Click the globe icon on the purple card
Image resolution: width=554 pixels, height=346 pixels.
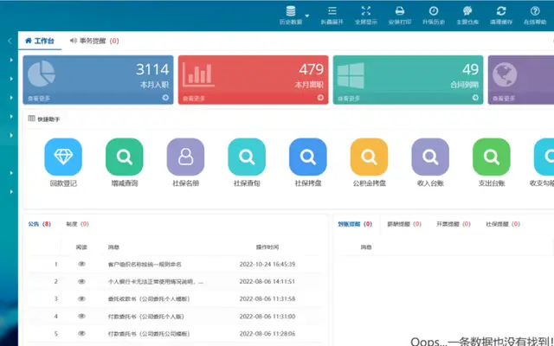[505, 74]
